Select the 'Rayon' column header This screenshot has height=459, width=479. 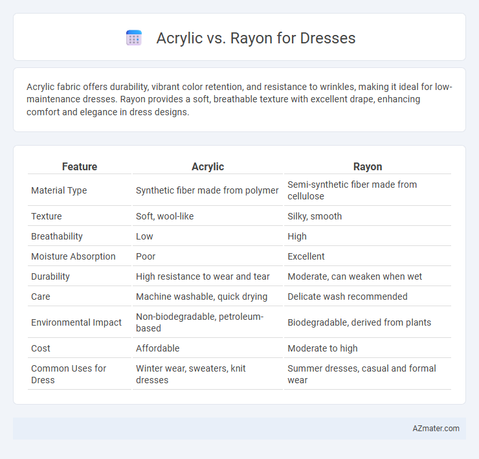click(x=368, y=166)
